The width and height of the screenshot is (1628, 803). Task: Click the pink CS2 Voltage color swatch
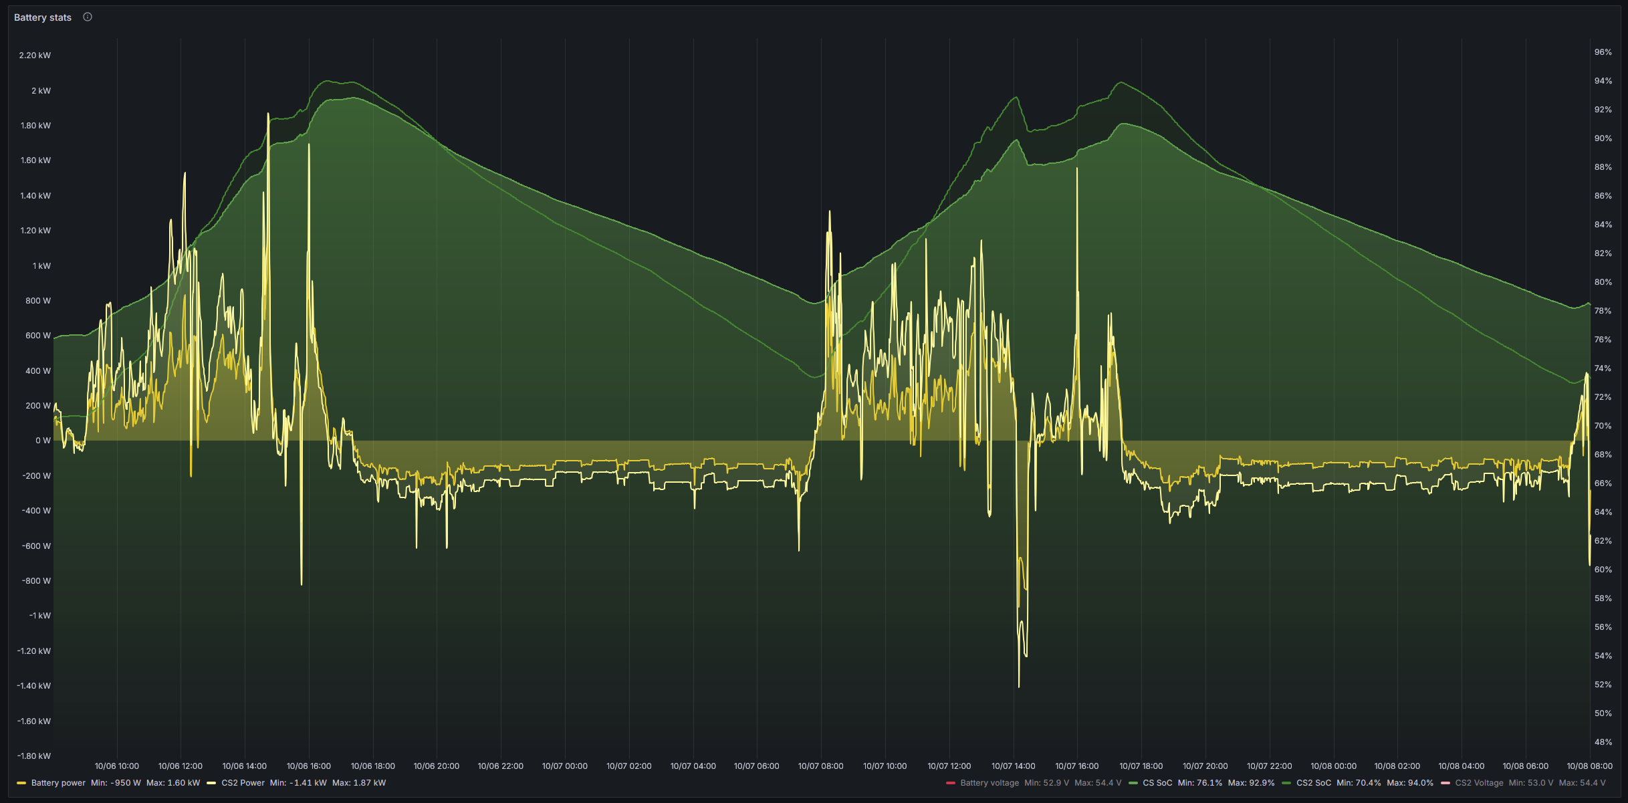click(x=1445, y=783)
